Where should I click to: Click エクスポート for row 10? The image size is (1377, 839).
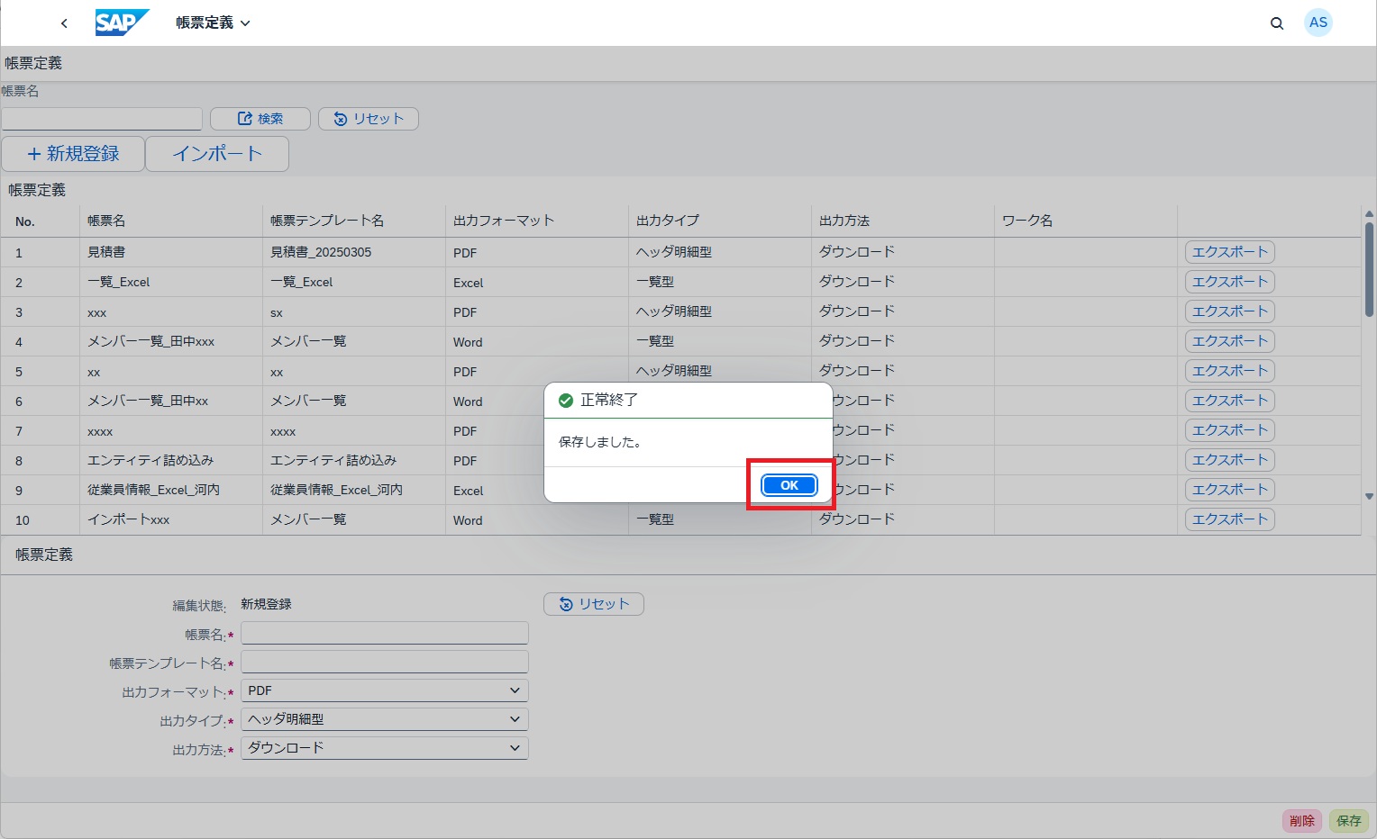click(1229, 519)
